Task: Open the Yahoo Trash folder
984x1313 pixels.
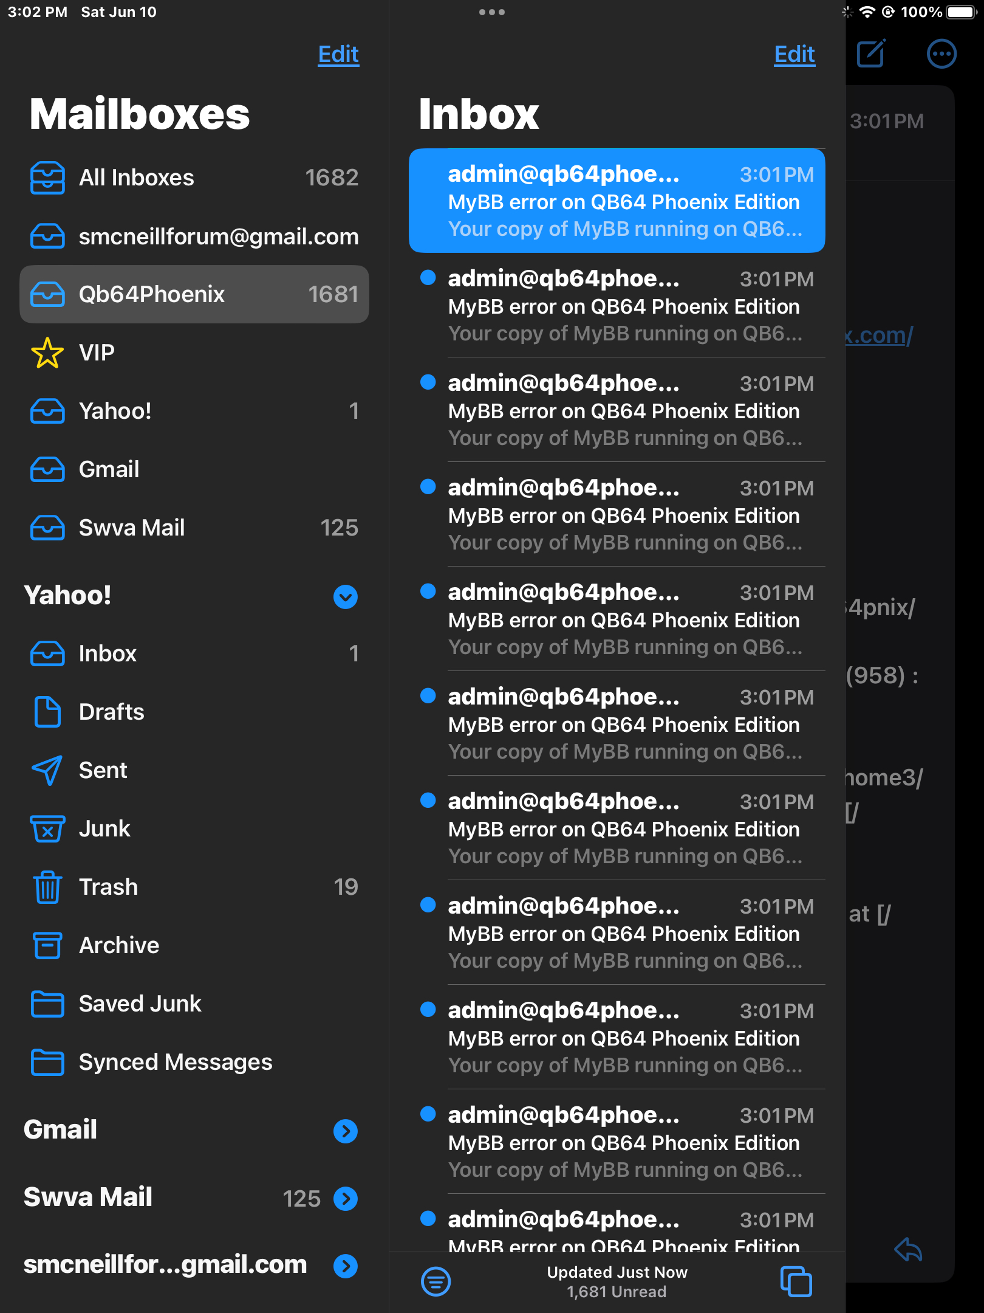Action: [x=194, y=887]
